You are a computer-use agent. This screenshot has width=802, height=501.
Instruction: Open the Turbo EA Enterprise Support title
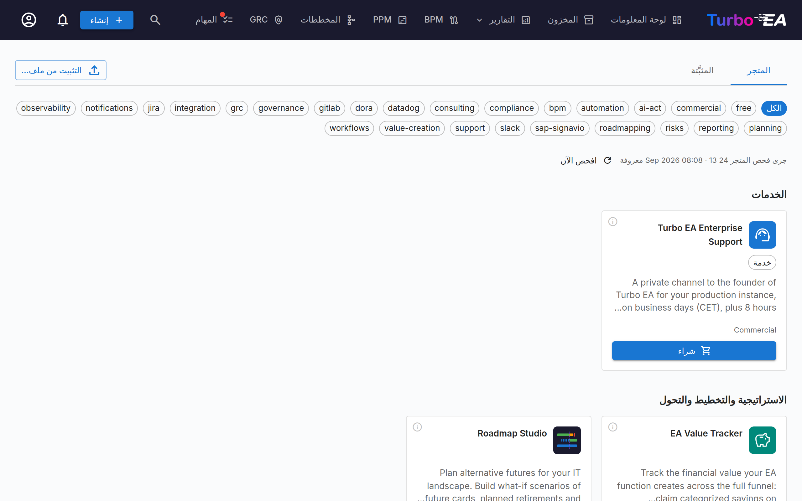700,235
